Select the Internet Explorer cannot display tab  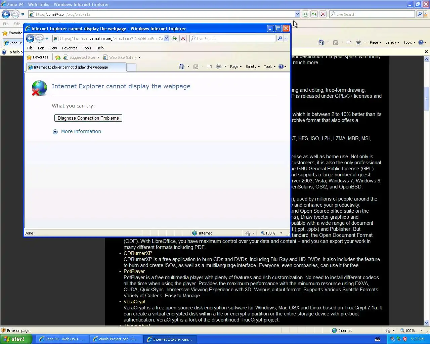(x=76, y=67)
